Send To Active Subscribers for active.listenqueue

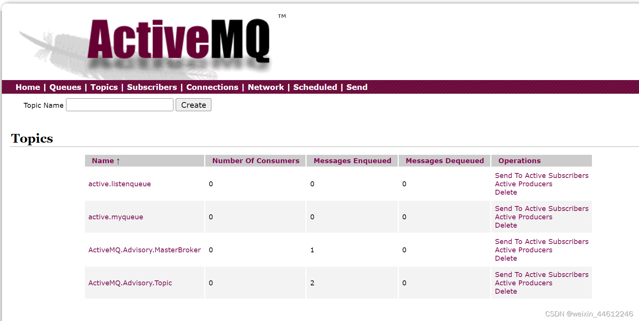pyautogui.click(x=541, y=176)
